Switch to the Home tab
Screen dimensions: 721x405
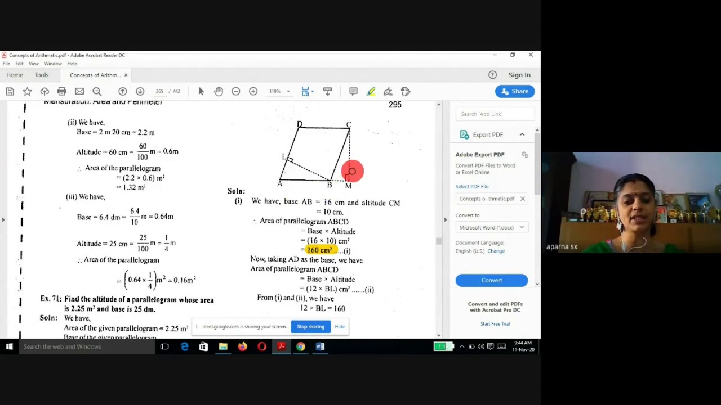tap(15, 75)
